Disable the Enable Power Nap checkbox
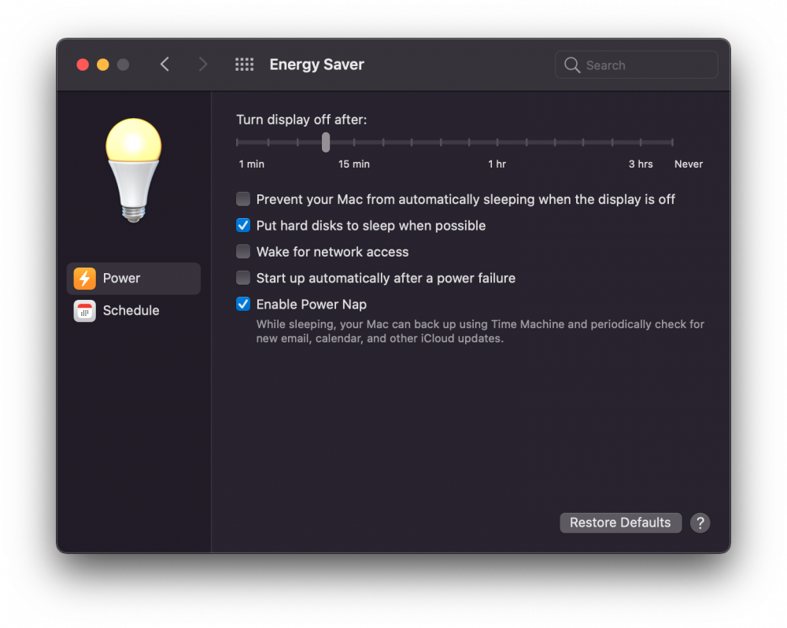Screen dimensions: 787x628 click(243, 304)
